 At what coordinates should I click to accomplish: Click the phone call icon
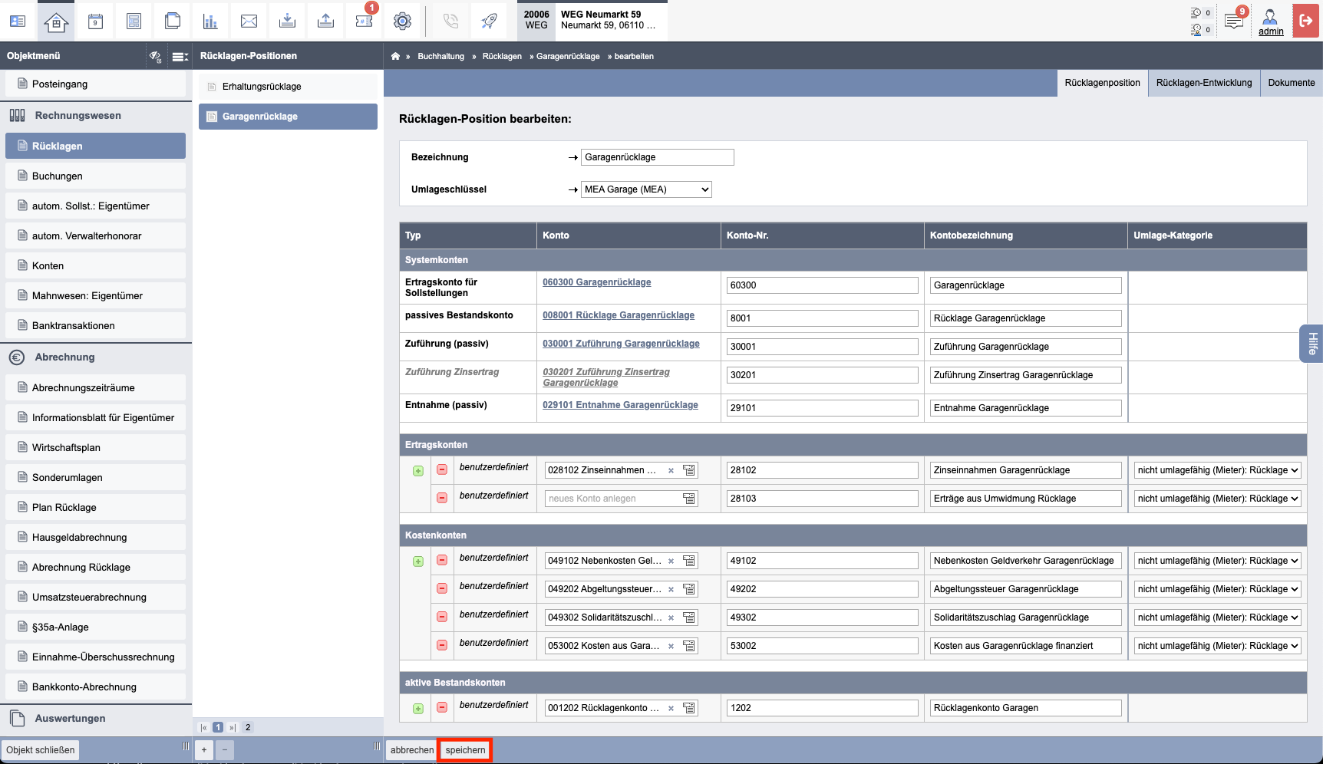(451, 21)
